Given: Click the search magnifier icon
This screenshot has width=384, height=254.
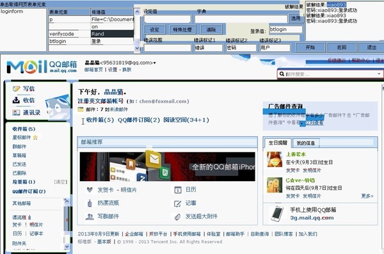Looking at the screenshot, I should pyautogui.click(x=282, y=74).
